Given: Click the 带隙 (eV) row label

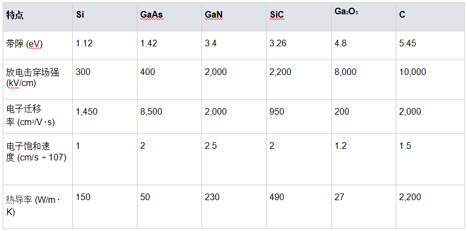Looking at the screenshot, I should (24, 44).
